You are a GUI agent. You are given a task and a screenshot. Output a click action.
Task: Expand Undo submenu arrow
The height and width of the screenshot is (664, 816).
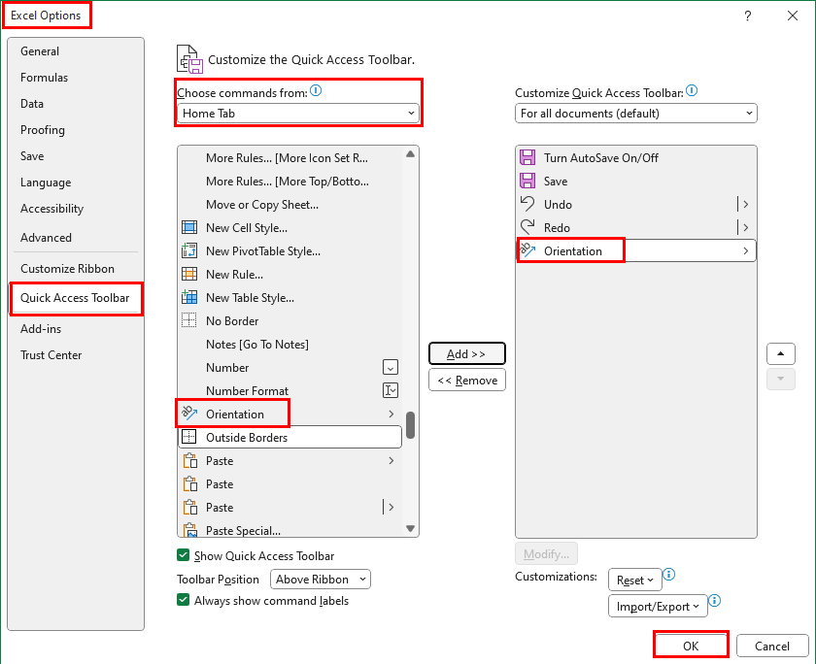click(746, 205)
